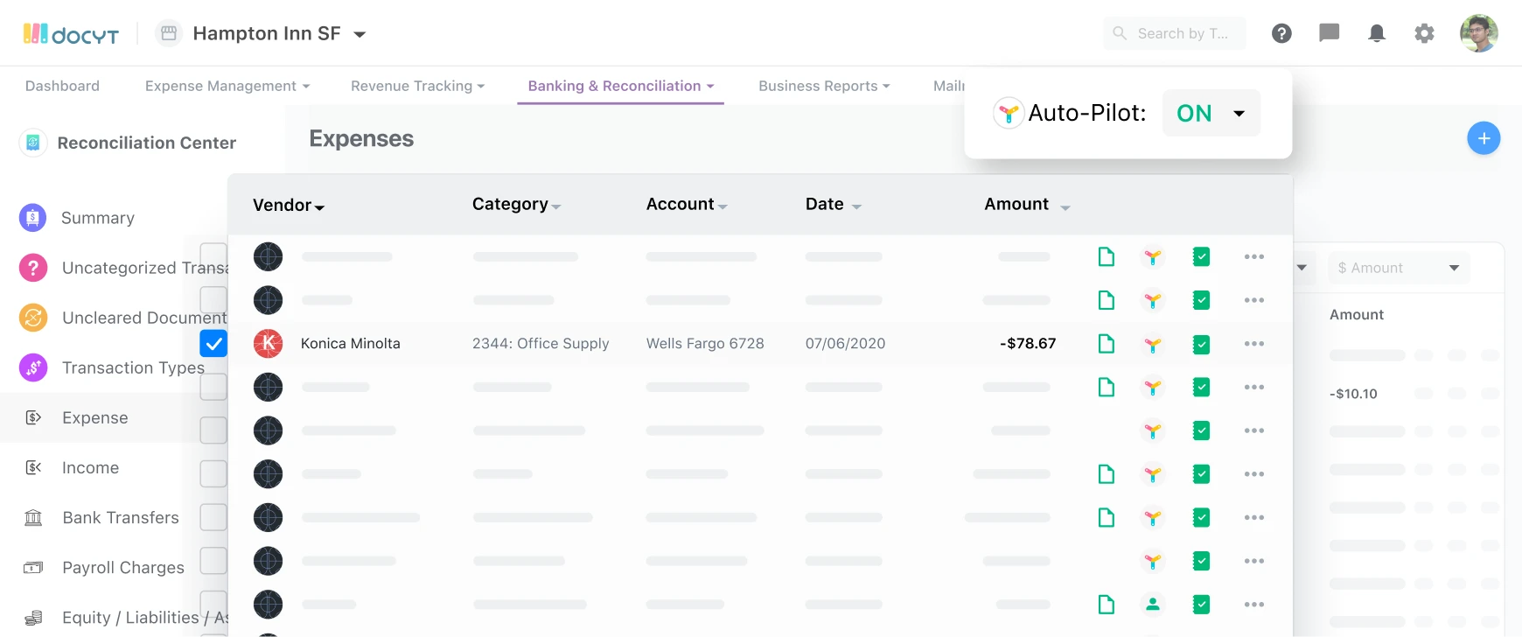Expand the Expense Management menu
The width and height of the screenshot is (1522, 637).
[x=227, y=86]
